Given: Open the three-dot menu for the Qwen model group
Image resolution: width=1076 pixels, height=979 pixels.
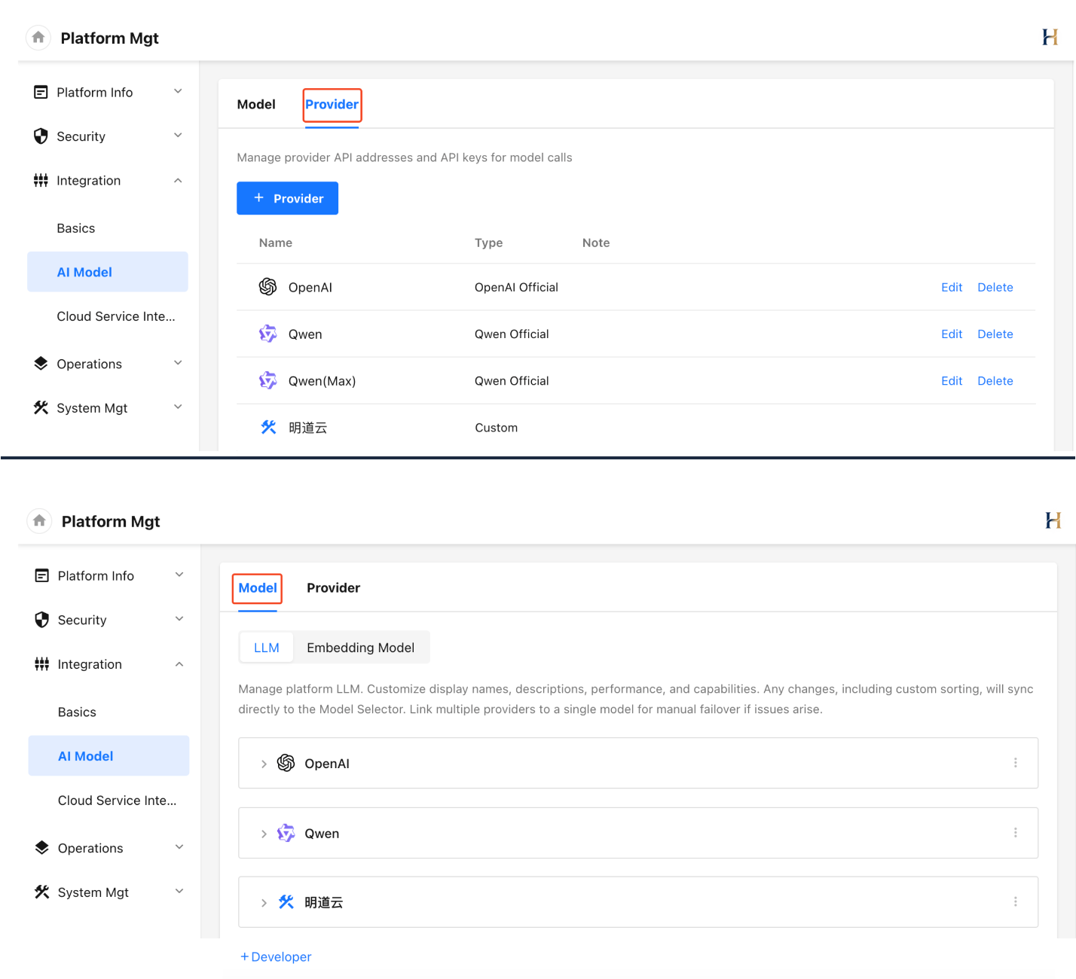Looking at the screenshot, I should 1015,833.
